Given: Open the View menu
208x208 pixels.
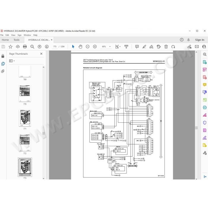Looking at the screenshot, I should 13,35.
